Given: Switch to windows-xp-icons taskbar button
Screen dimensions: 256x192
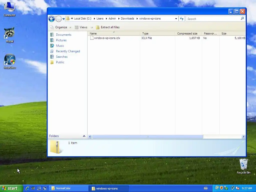Looking at the screenshot, I should 109,188.
